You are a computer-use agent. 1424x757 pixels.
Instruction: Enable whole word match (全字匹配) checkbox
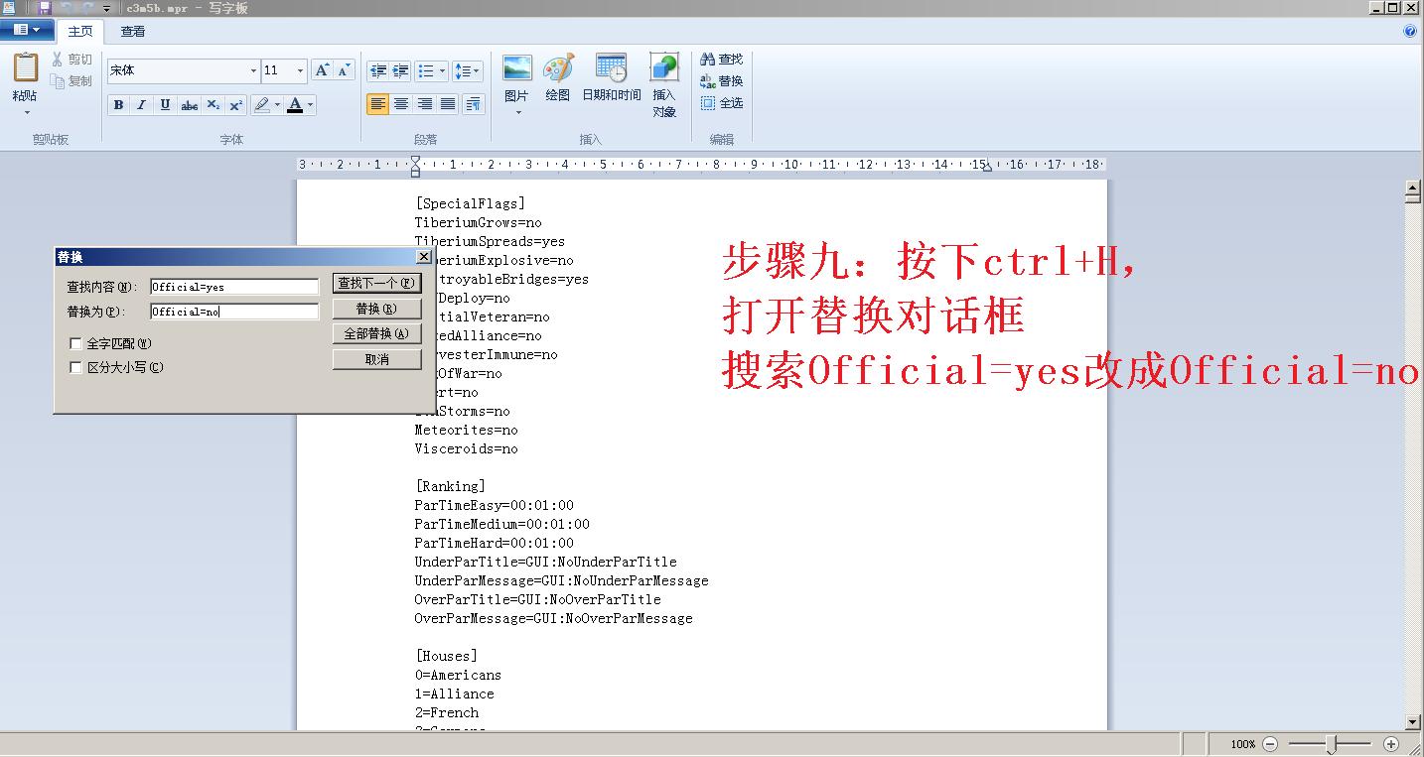pos(75,344)
